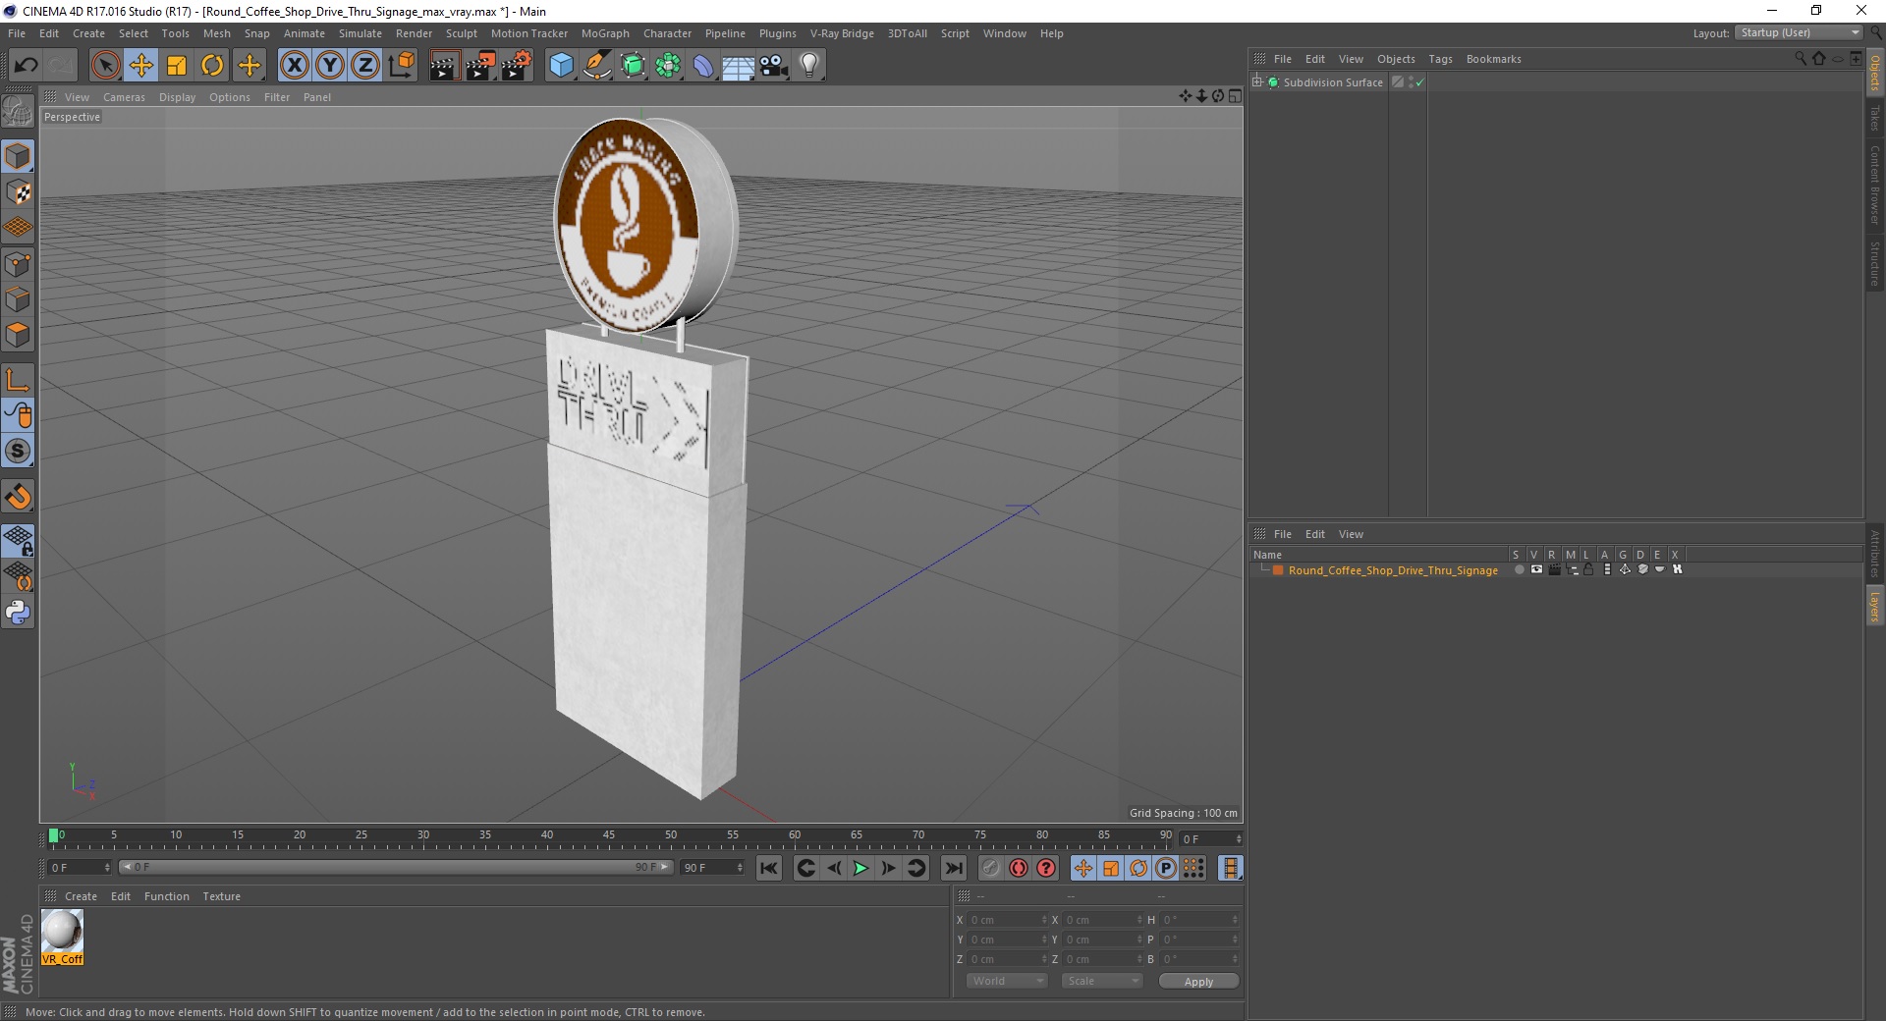Open the Layout dropdown Startup (User)

point(1800,32)
